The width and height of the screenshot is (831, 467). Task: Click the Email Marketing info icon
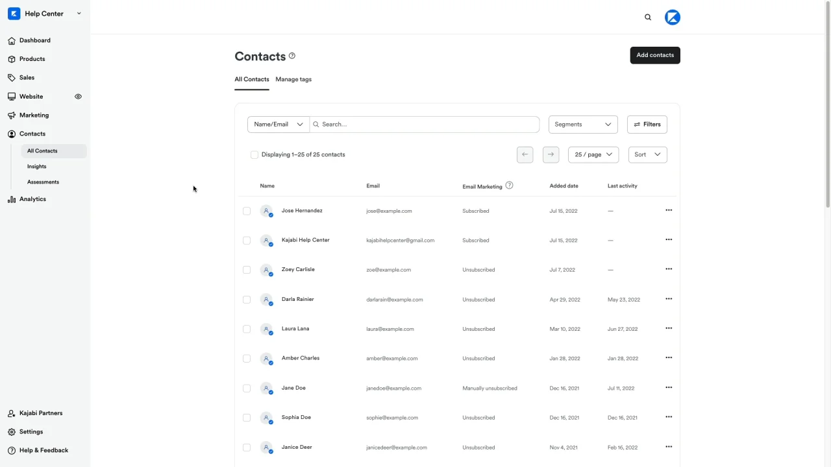[x=510, y=186]
